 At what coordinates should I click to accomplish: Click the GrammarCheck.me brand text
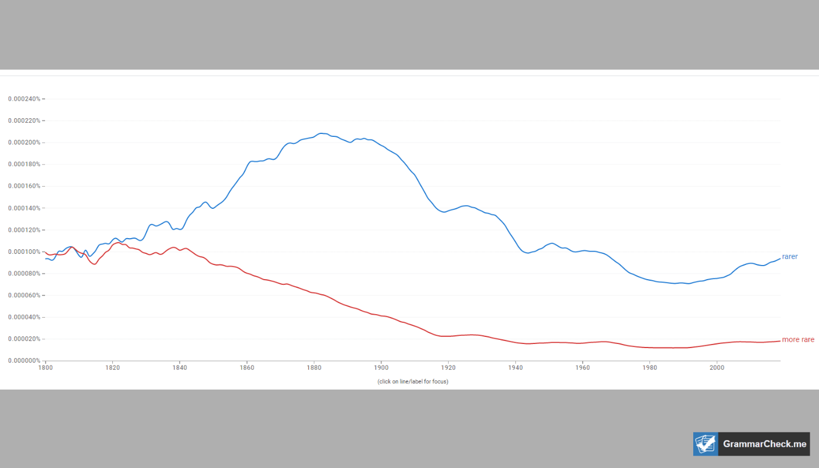coord(765,444)
